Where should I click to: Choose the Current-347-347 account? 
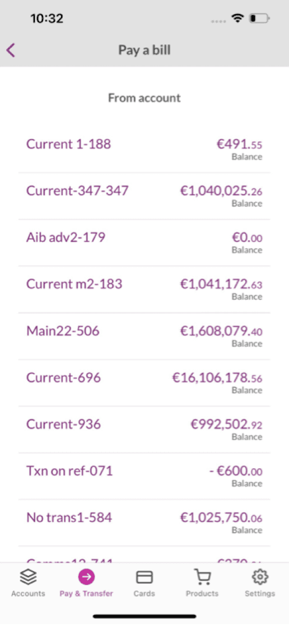pos(144,196)
